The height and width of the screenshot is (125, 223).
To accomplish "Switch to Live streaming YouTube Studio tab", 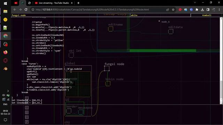I will click(x=54, y=3).
